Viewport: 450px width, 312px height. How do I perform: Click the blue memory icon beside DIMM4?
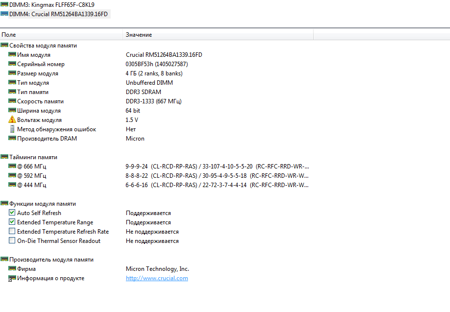pyautogui.click(x=4, y=14)
